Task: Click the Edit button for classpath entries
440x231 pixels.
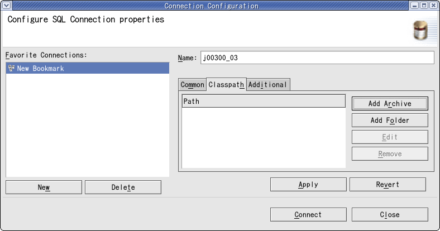Action: coord(390,137)
